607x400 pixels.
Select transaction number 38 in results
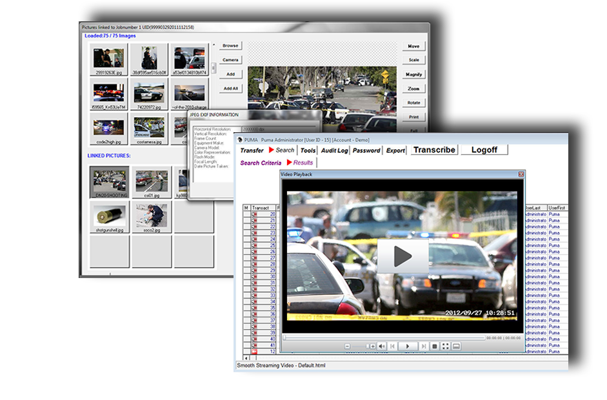272,326
